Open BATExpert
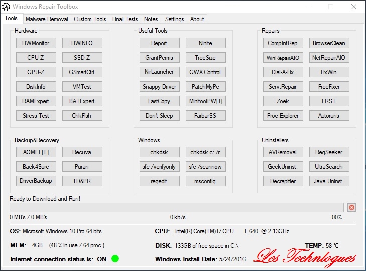 82,101
